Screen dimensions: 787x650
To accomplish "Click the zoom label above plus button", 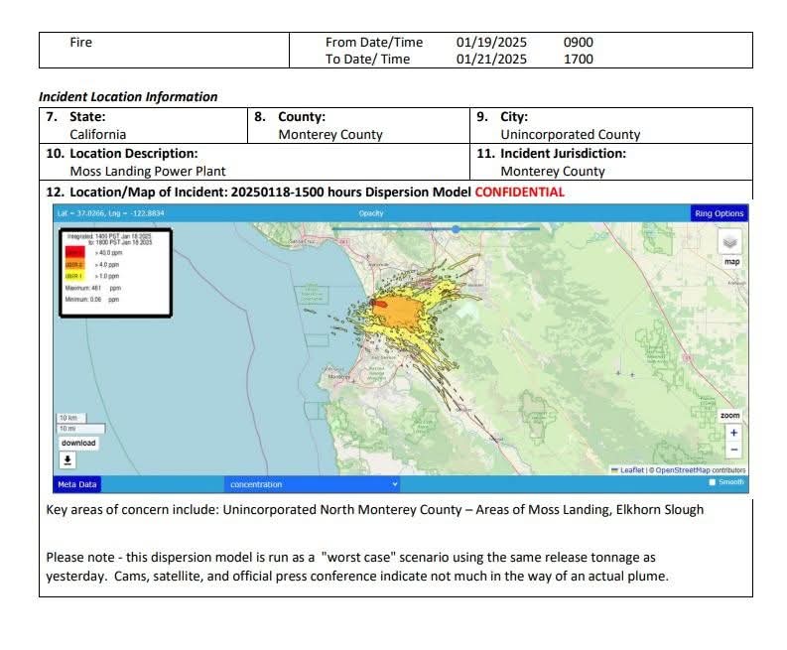I will [729, 415].
